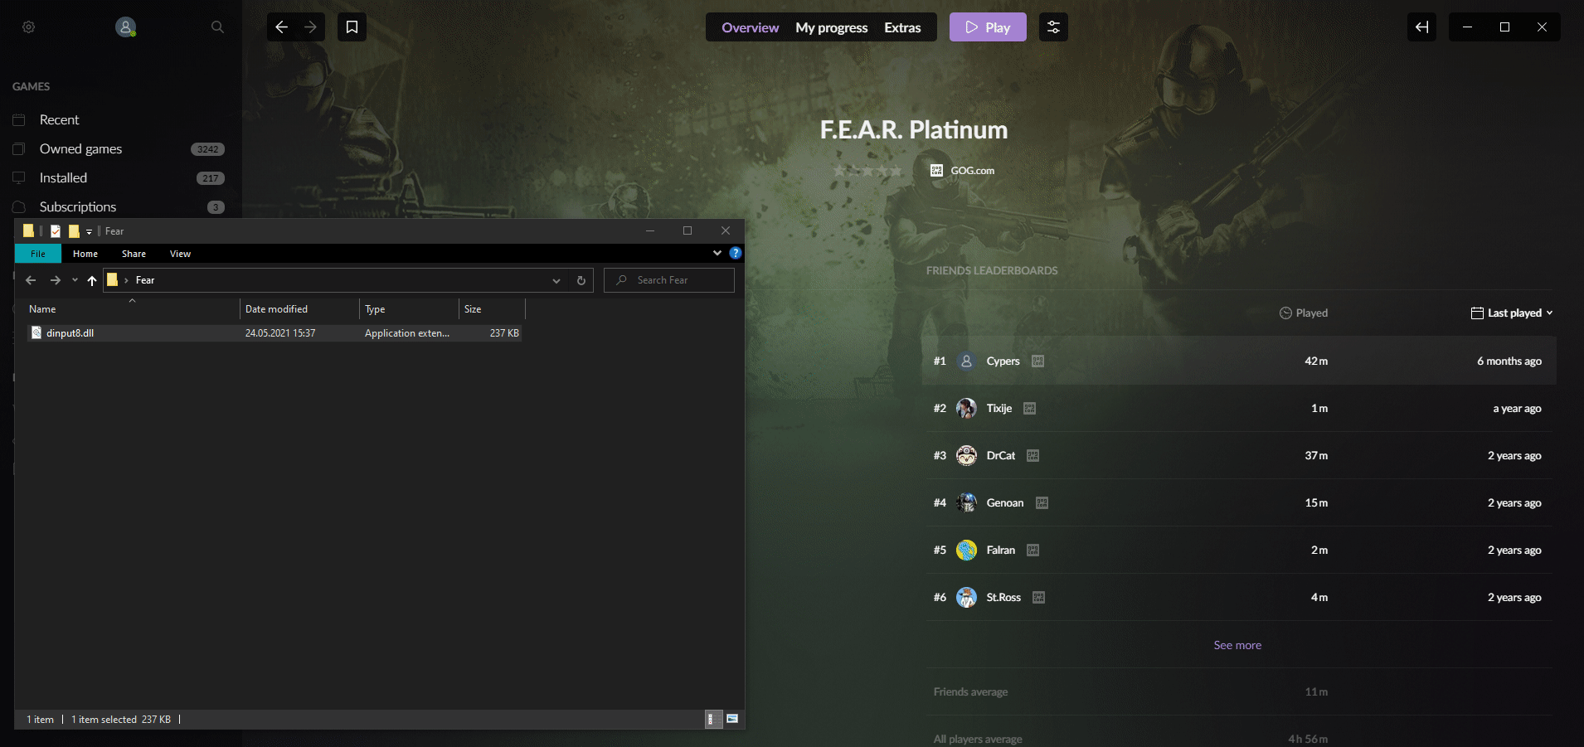The height and width of the screenshot is (747, 1584).
Task: Open File Explorer help icon
Action: (735, 254)
